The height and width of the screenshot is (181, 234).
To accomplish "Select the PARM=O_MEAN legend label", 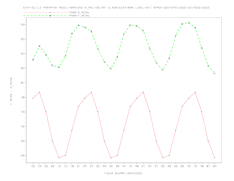I will point(79,12).
